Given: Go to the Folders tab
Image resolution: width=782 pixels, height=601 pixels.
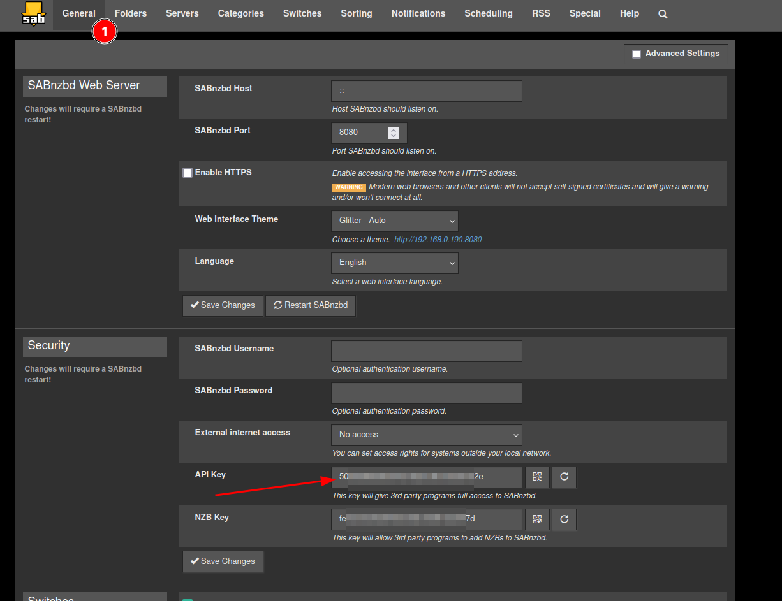Looking at the screenshot, I should pos(131,13).
